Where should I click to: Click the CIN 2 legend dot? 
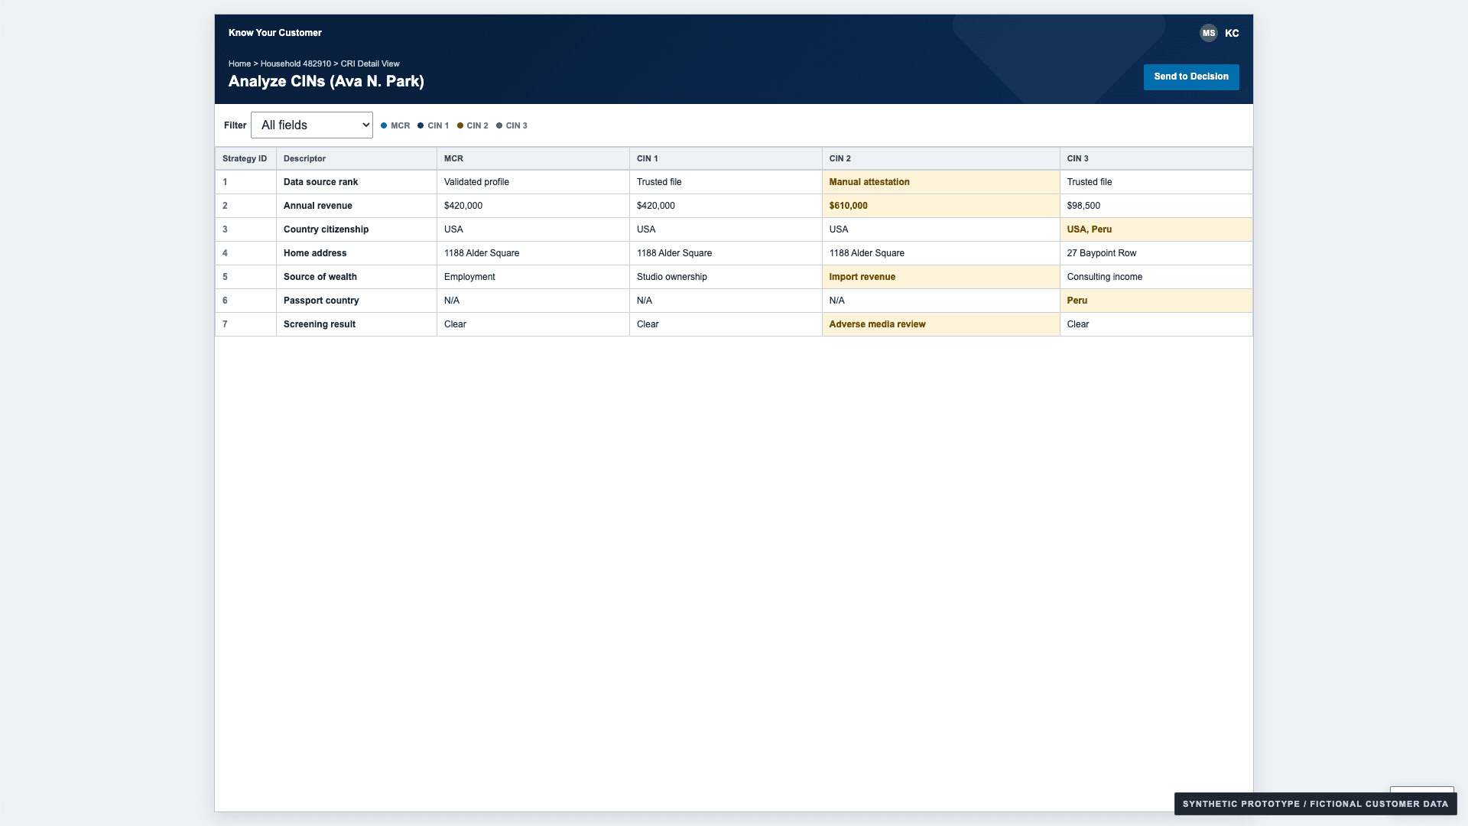click(460, 125)
